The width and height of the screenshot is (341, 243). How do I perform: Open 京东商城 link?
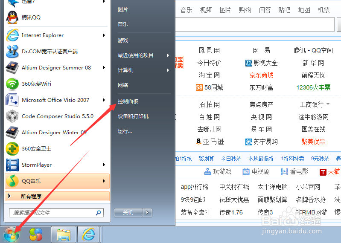click(261, 75)
